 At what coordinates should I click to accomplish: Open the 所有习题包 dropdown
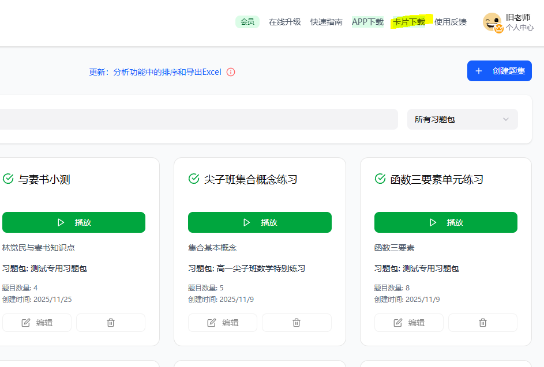(x=462, y=119)
